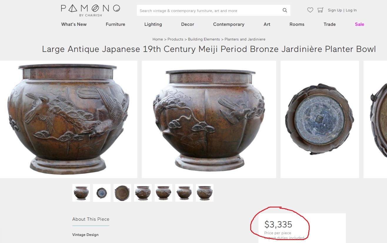Select the second thumbnail showing planter underside

pos(102,193)
